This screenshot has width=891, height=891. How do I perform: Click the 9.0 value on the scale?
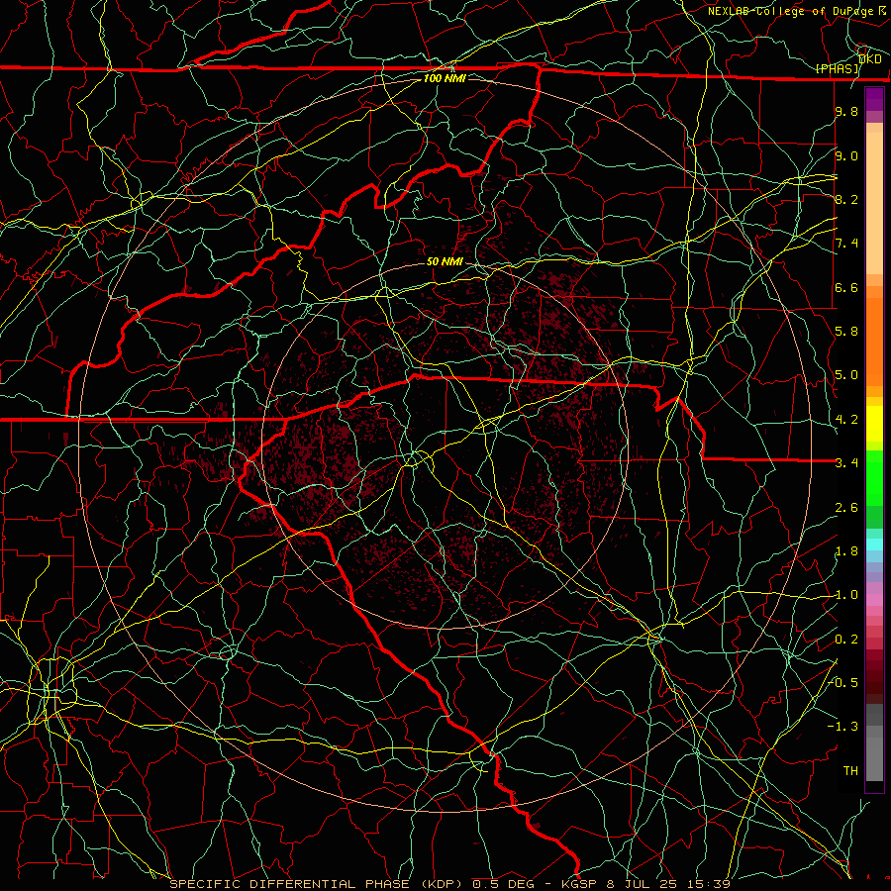pyautogui.click(x=846, y=155)
